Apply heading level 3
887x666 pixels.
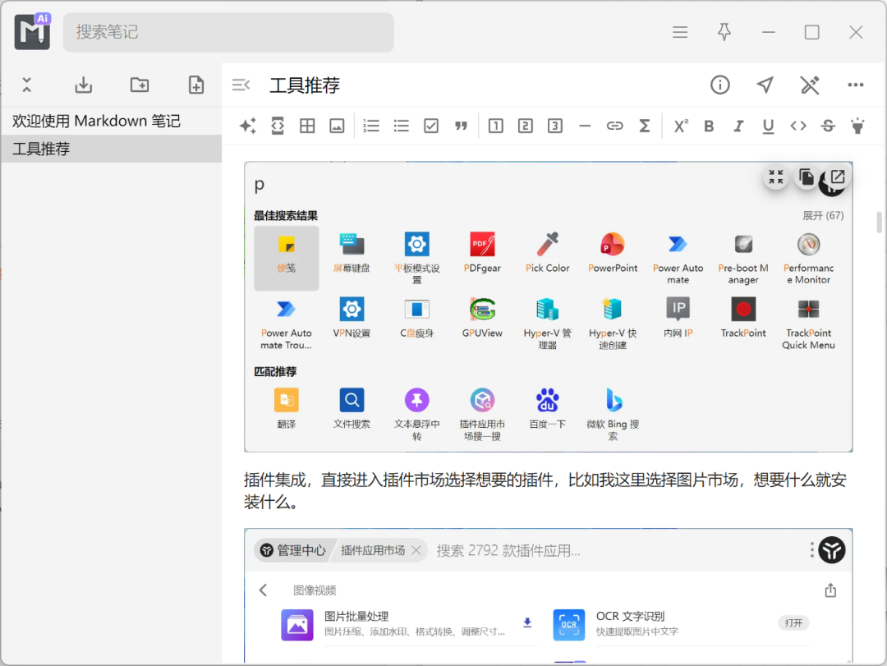pos(555,126)
